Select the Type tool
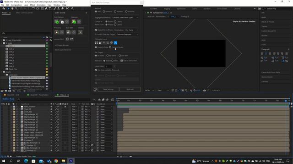The width and height of the screenshot is (293, 164). tap(50, 9)
